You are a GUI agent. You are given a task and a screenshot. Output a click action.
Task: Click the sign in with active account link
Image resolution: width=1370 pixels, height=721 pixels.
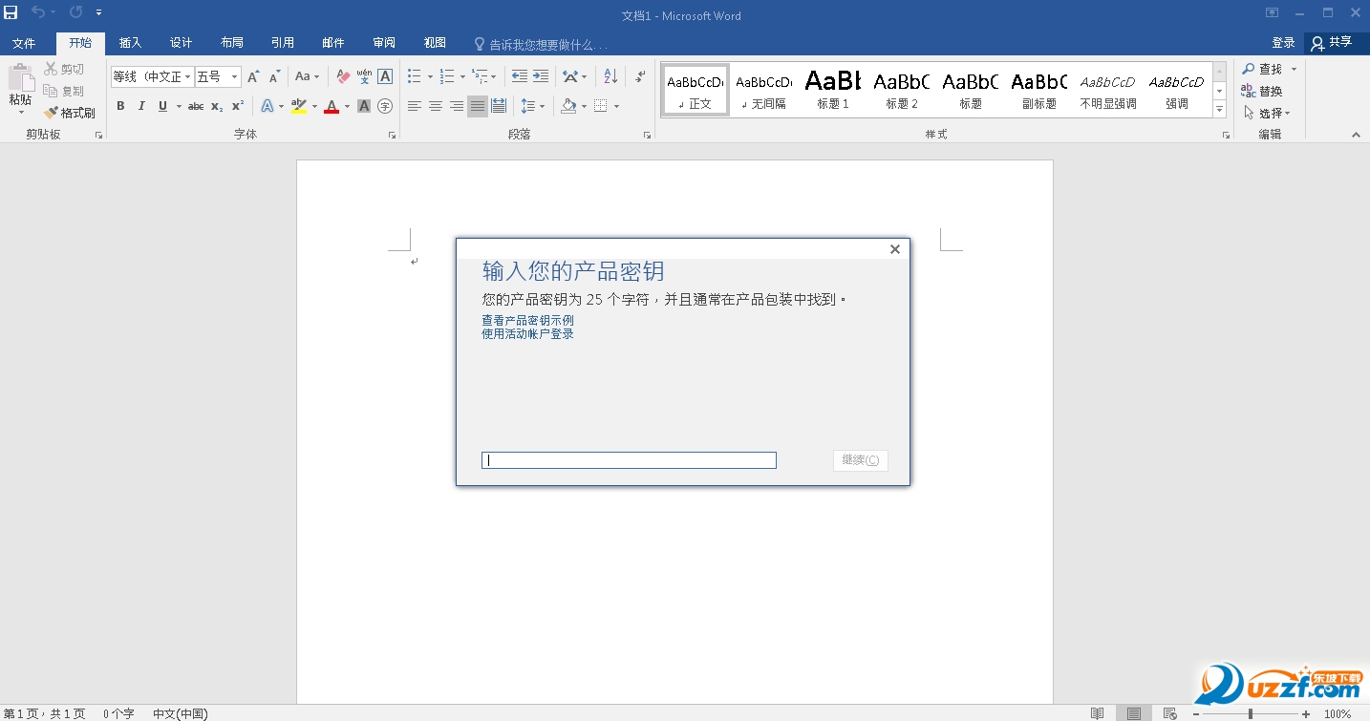pyautogui.click(x=527, y=334)
